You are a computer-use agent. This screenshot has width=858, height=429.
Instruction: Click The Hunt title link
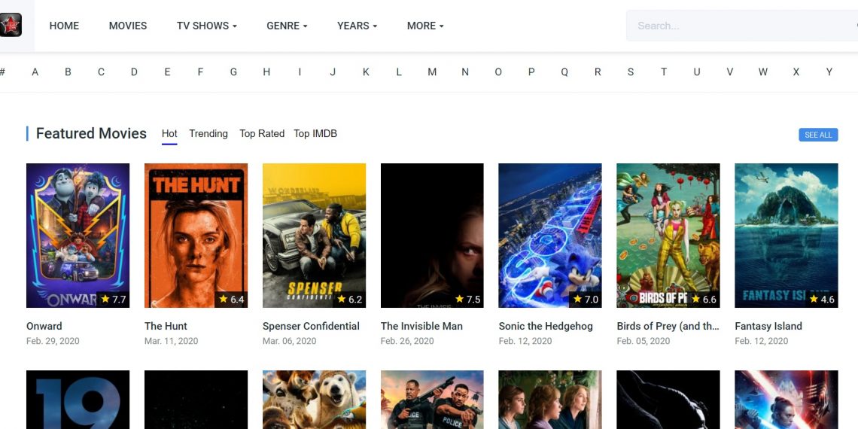point(166,326)
